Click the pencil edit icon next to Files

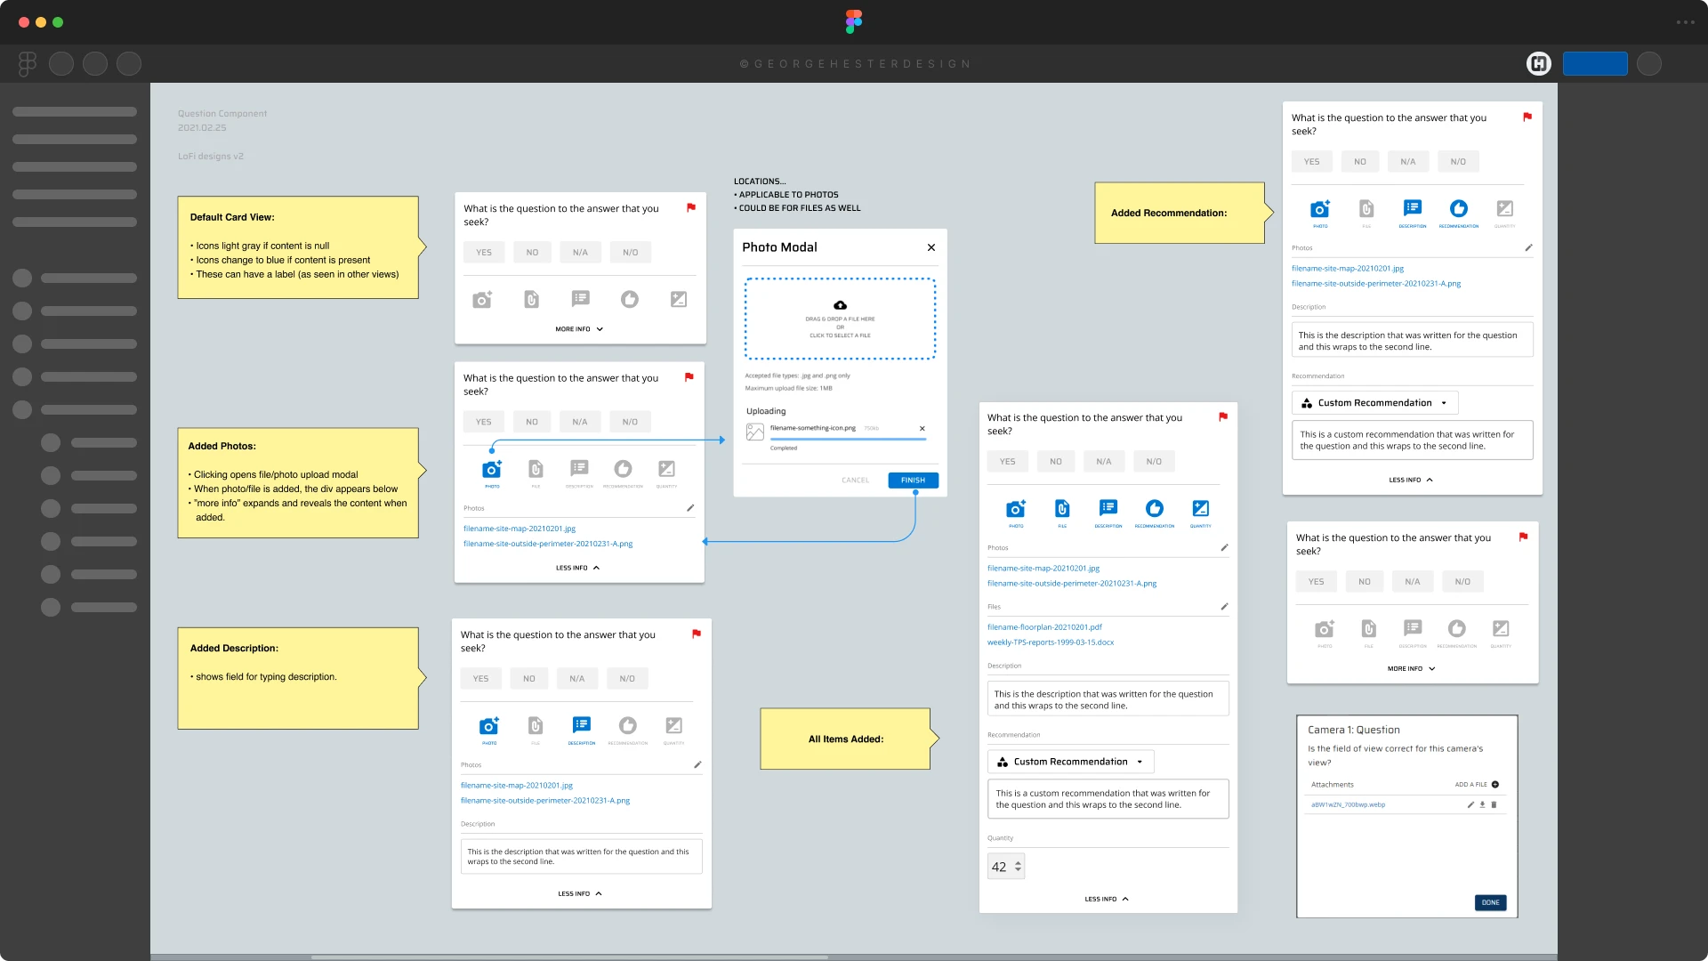1223,607
